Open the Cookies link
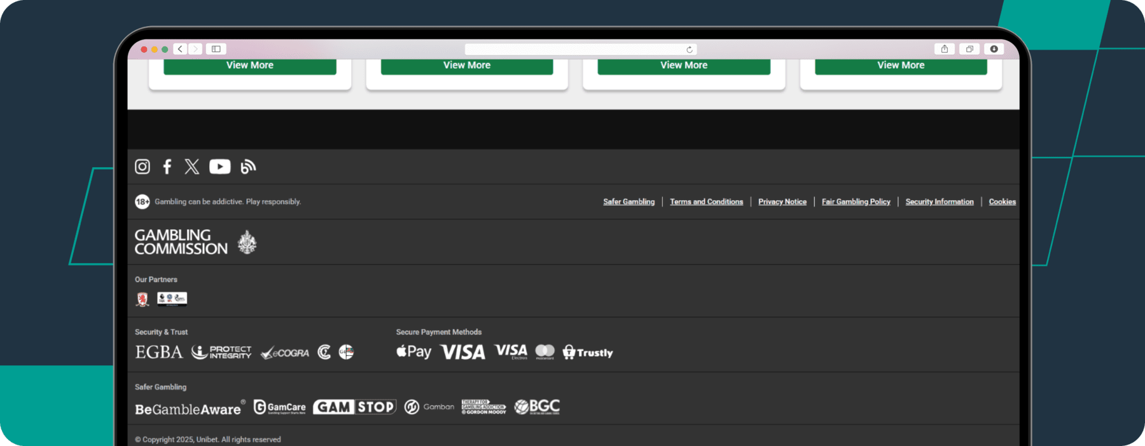The width and height of the screenshot is (1145, 446). (1002, 201)
